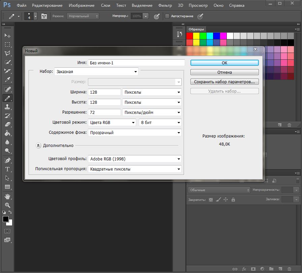The height and width of the screenshot is (273, 302).
Task: Click Сохранить набор параметров button
Action: pos(224,82)
